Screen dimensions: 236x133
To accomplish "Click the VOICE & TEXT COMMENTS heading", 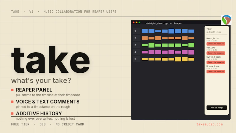I will pos(47,102).
